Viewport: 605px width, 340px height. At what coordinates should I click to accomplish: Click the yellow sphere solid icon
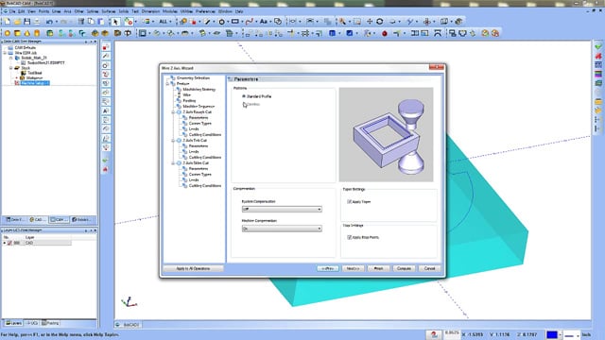click(8, 34)
